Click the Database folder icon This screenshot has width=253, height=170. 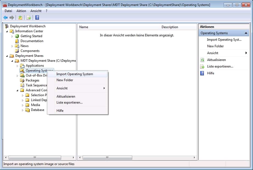click(x=27, y=110)
